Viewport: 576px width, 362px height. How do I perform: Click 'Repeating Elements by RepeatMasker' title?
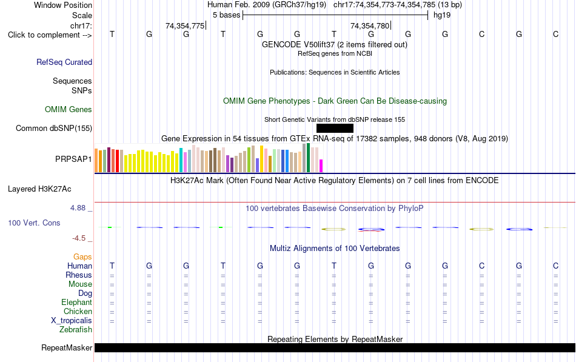point(335,339)
